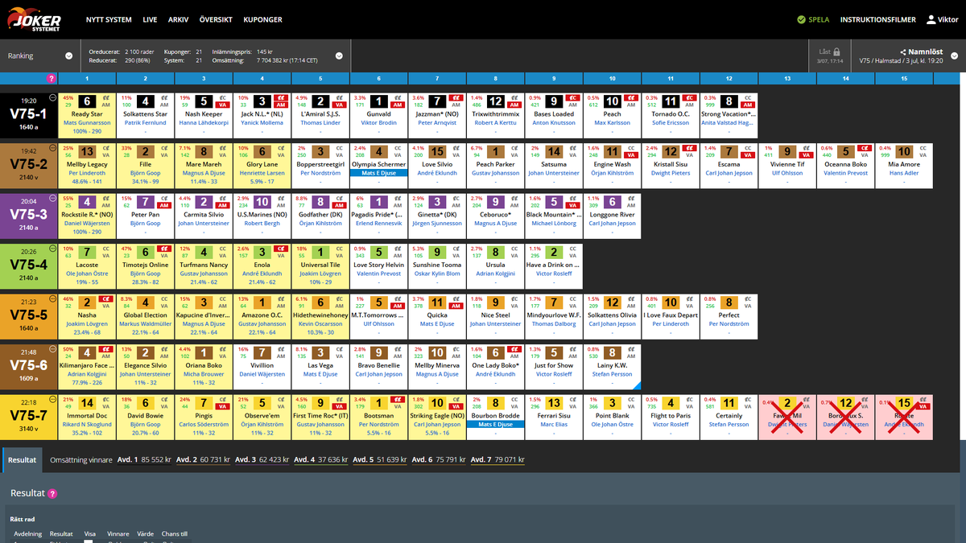
Task: Open the V75-3 race options circle icon
Action: tap(52, 196)
